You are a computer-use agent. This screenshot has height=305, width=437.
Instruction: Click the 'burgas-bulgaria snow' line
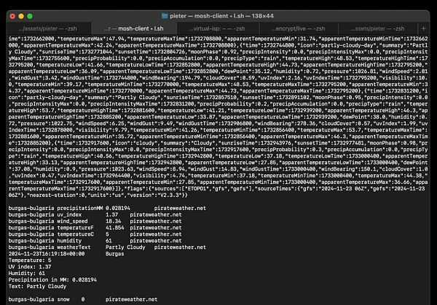[83, 299]
